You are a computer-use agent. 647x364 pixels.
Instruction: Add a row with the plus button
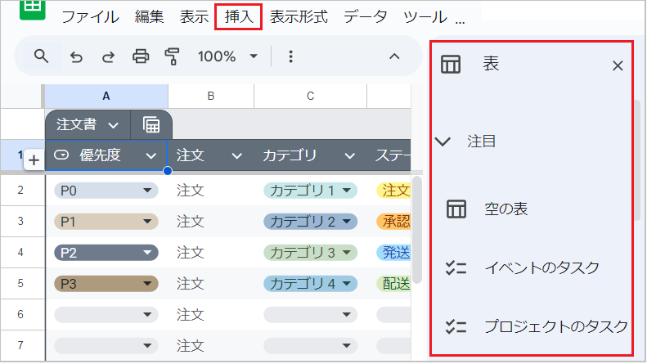34,160
